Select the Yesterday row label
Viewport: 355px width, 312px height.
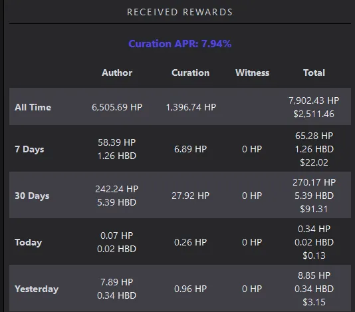click(37, 289)
